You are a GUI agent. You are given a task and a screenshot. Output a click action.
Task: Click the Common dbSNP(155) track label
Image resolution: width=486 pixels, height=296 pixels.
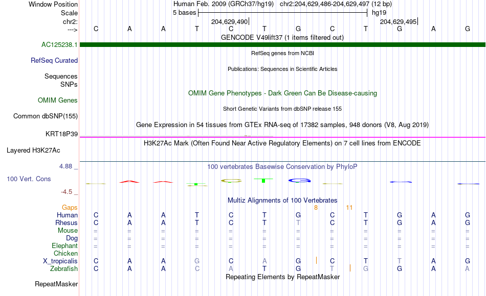coord(45,116)
